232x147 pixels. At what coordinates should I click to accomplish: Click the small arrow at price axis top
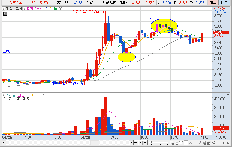coord(228,9)
